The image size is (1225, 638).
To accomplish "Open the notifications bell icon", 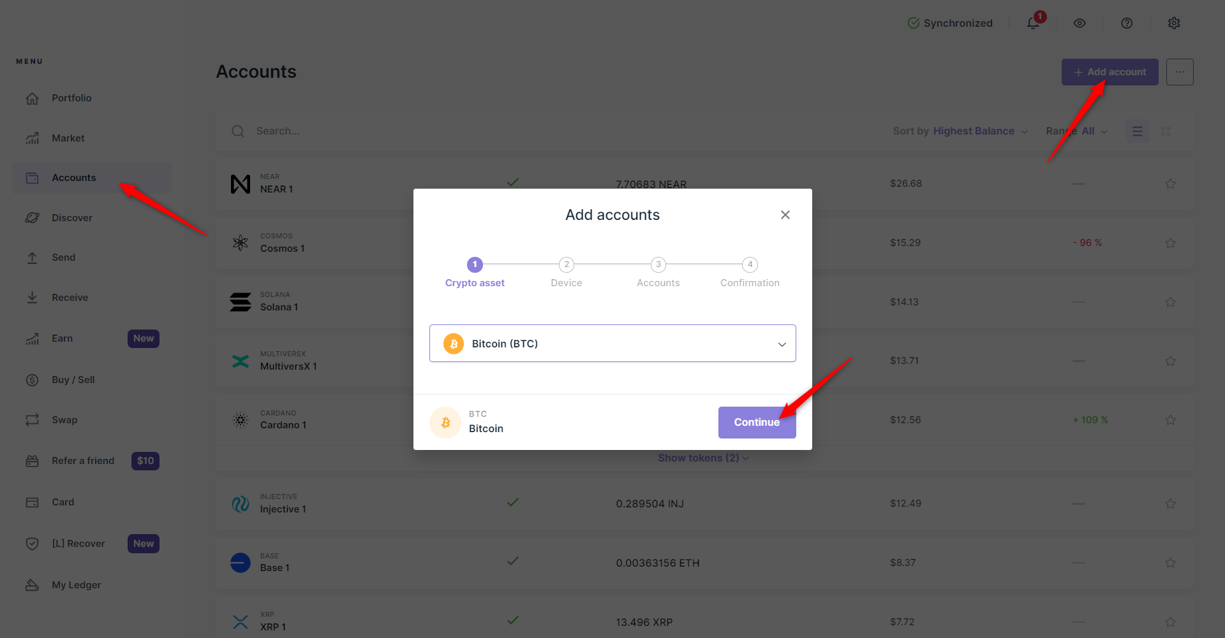I will pos(1033,24).
